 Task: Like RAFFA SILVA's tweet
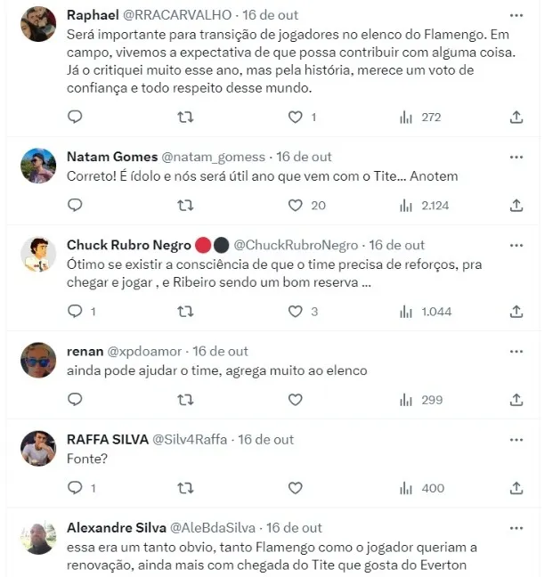point(296,488)
